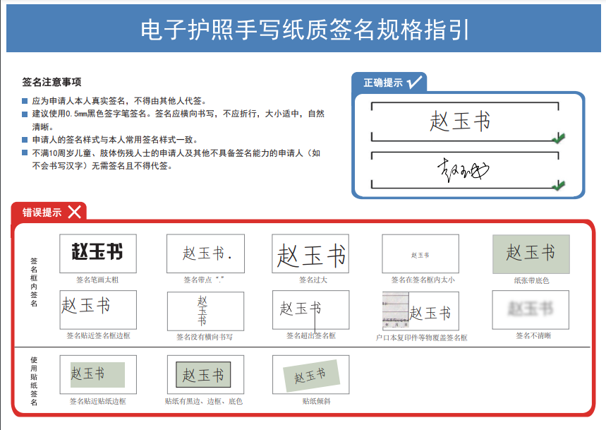The width and height of the screenshot is (606, 430).
Task: Click the vertical label '使用贴纸签名'
Action: click(34, 381)
